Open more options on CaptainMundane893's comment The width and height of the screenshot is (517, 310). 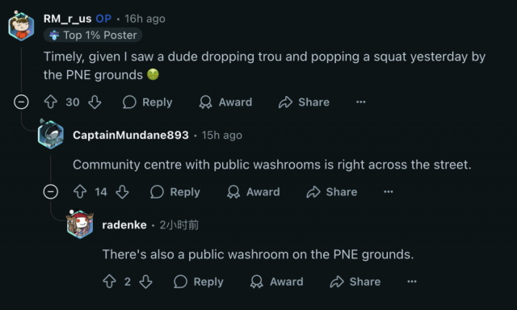pos(389,192)
